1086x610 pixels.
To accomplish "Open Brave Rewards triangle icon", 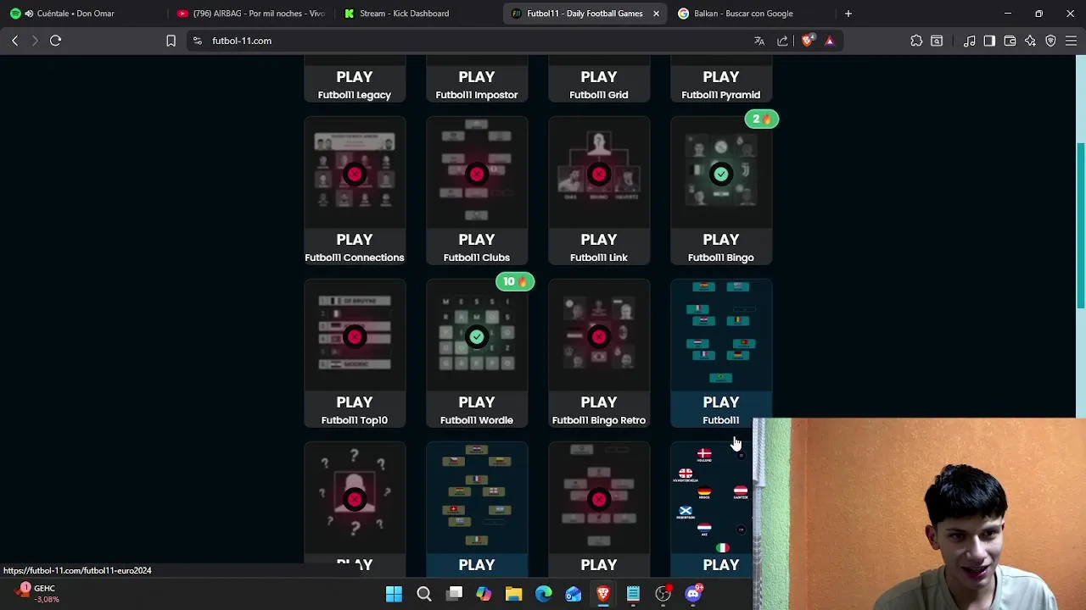I will tap(829, 41).
